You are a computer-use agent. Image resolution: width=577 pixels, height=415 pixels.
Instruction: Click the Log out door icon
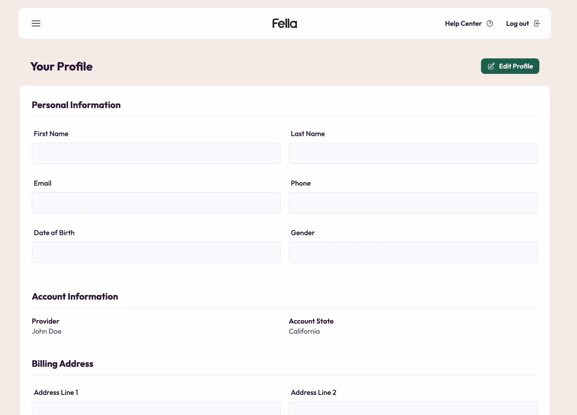[x=537, y=23]
